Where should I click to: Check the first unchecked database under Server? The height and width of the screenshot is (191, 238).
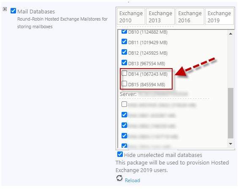[x=124, y=104]
